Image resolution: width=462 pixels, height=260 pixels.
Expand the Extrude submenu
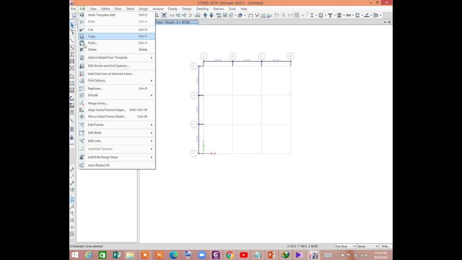(117, 95)
